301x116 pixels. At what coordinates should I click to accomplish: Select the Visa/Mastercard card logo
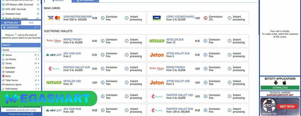coord(54,18)
